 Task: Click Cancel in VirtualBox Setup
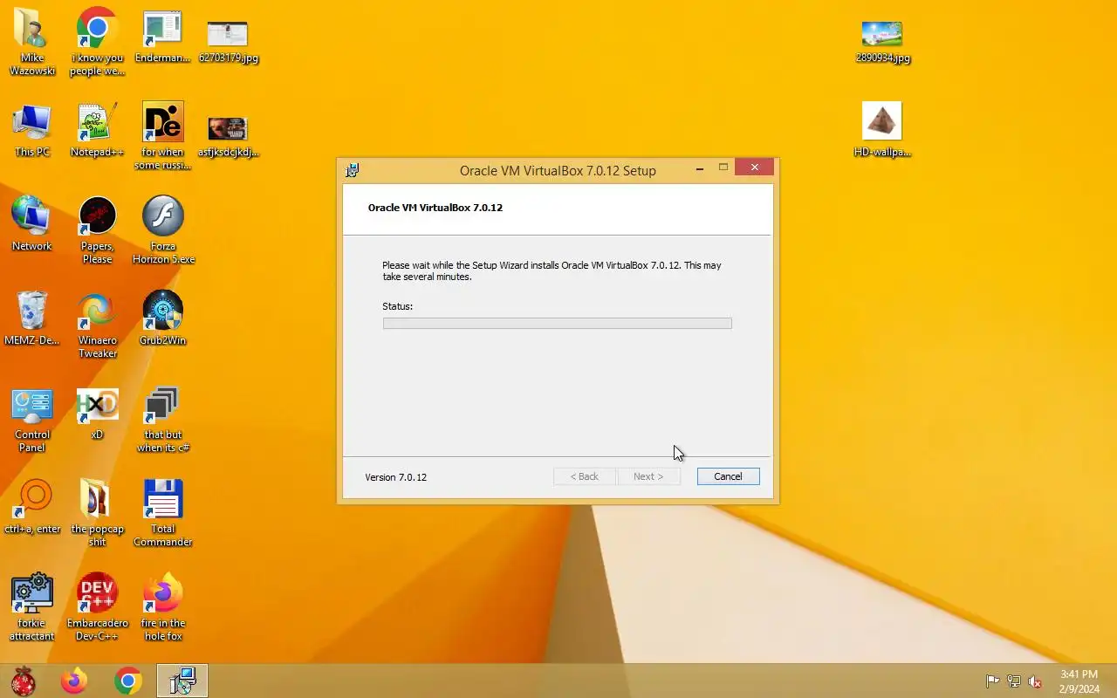728,476
